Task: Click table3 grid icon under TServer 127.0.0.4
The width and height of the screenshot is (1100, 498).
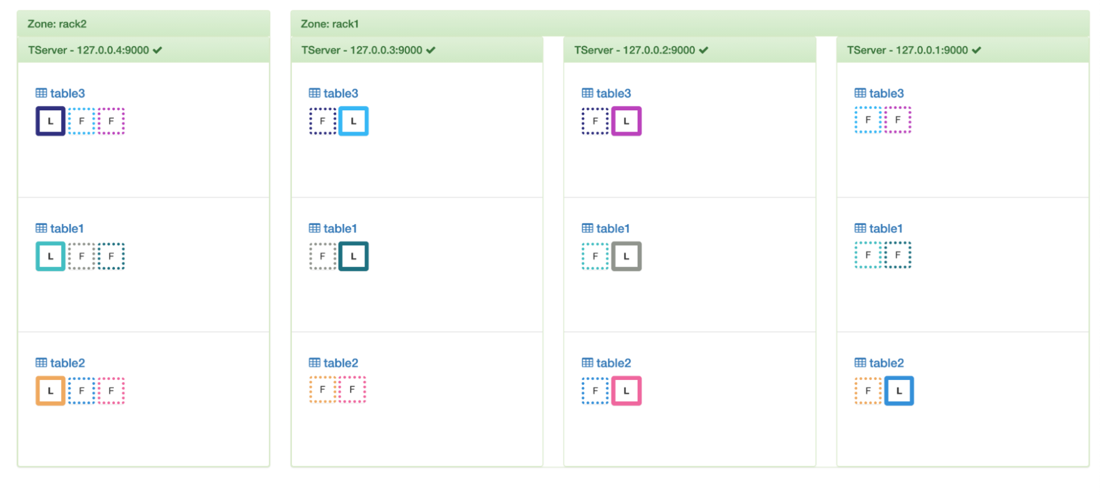Action: pos(41,93)
